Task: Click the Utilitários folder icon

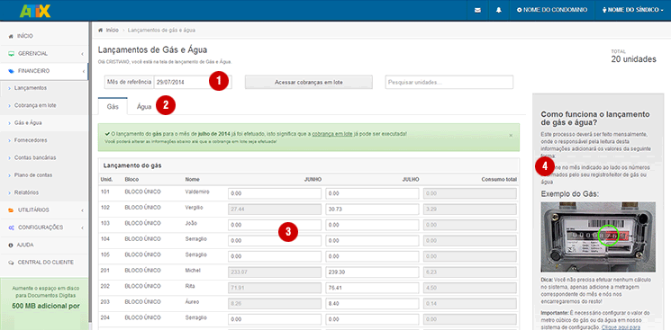Action: coord(11,210)
